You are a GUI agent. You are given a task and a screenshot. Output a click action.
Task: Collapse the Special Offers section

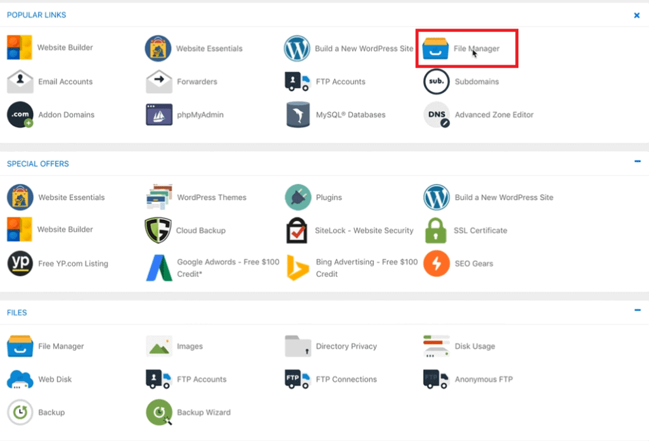(638, 162)
